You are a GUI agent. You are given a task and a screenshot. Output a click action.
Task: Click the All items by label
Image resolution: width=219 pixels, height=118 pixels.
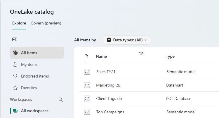[x=85, y=40]
